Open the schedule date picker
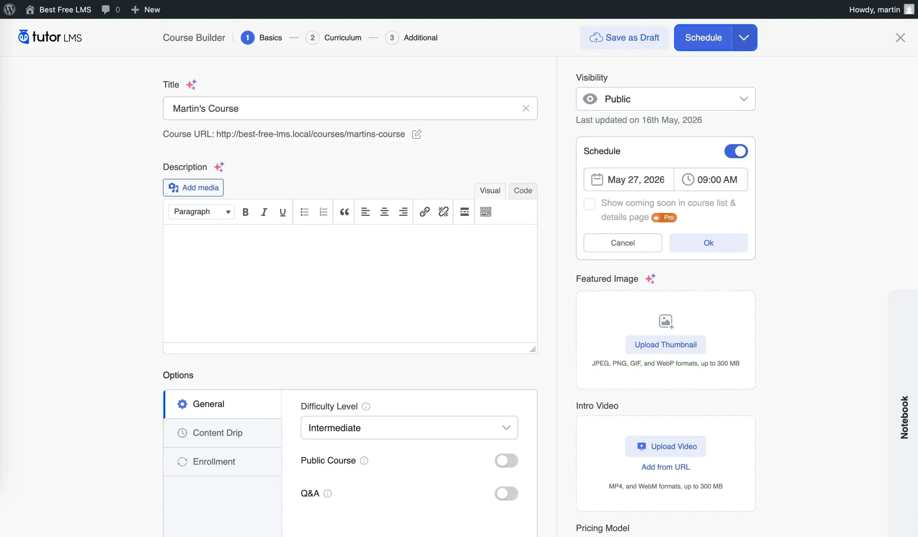The width and height of the screenshot is (918, 537). click(628, 180)
